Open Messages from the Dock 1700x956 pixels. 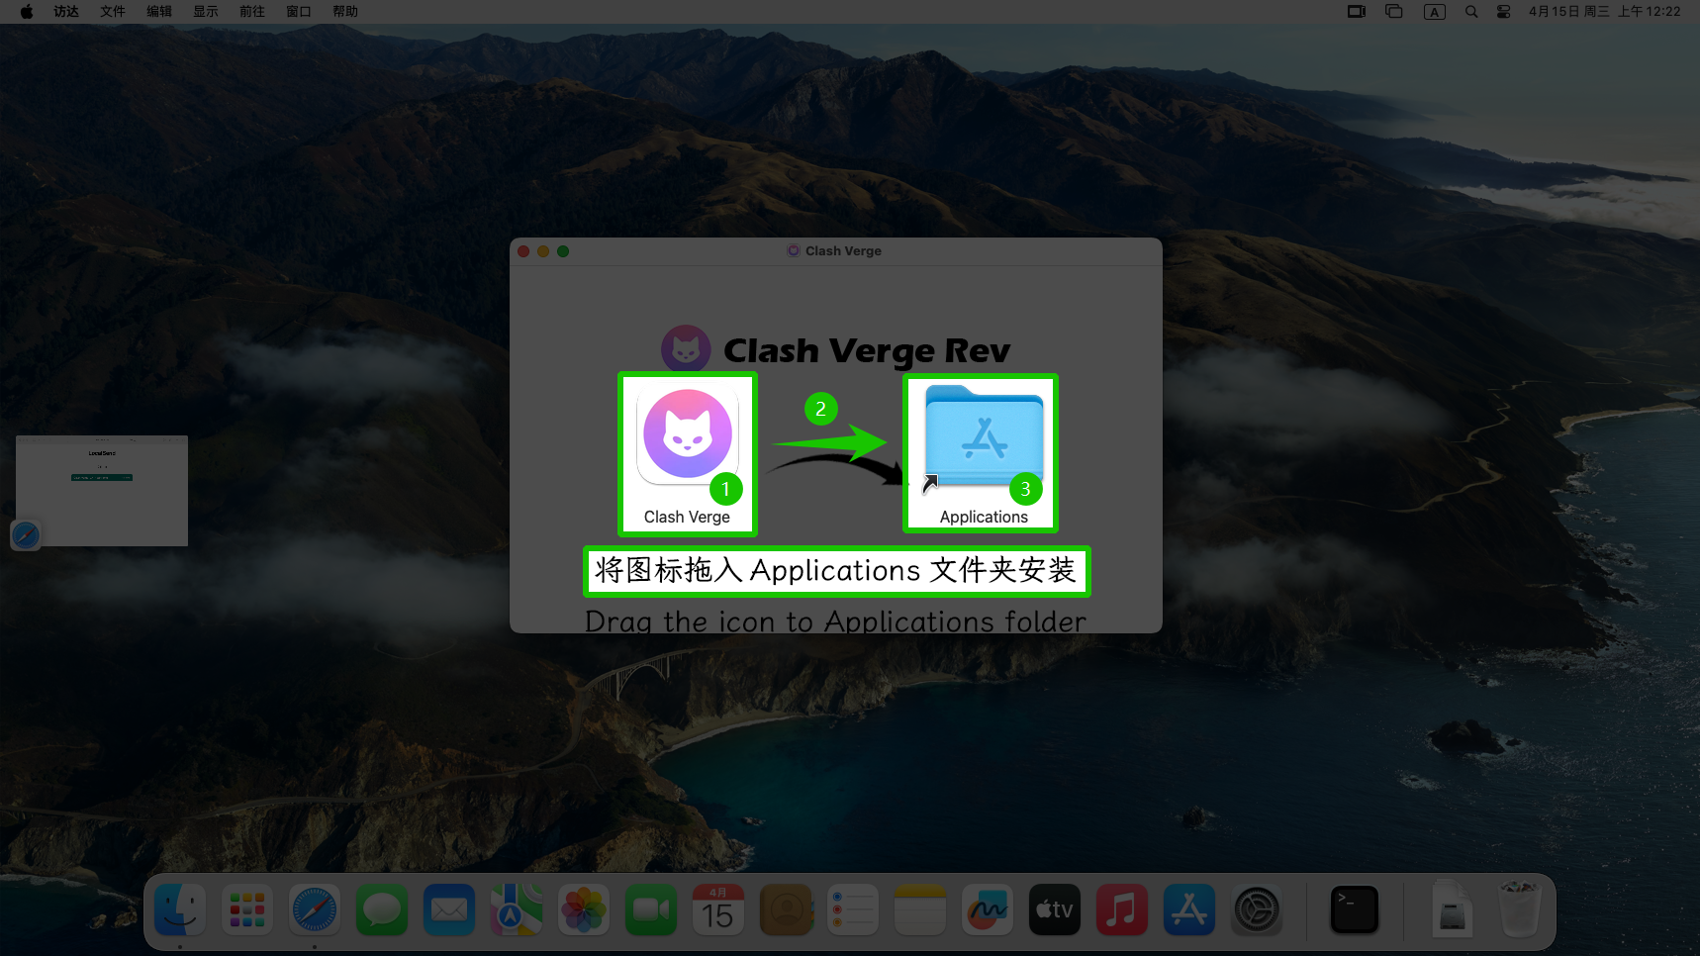pos(382,909)
